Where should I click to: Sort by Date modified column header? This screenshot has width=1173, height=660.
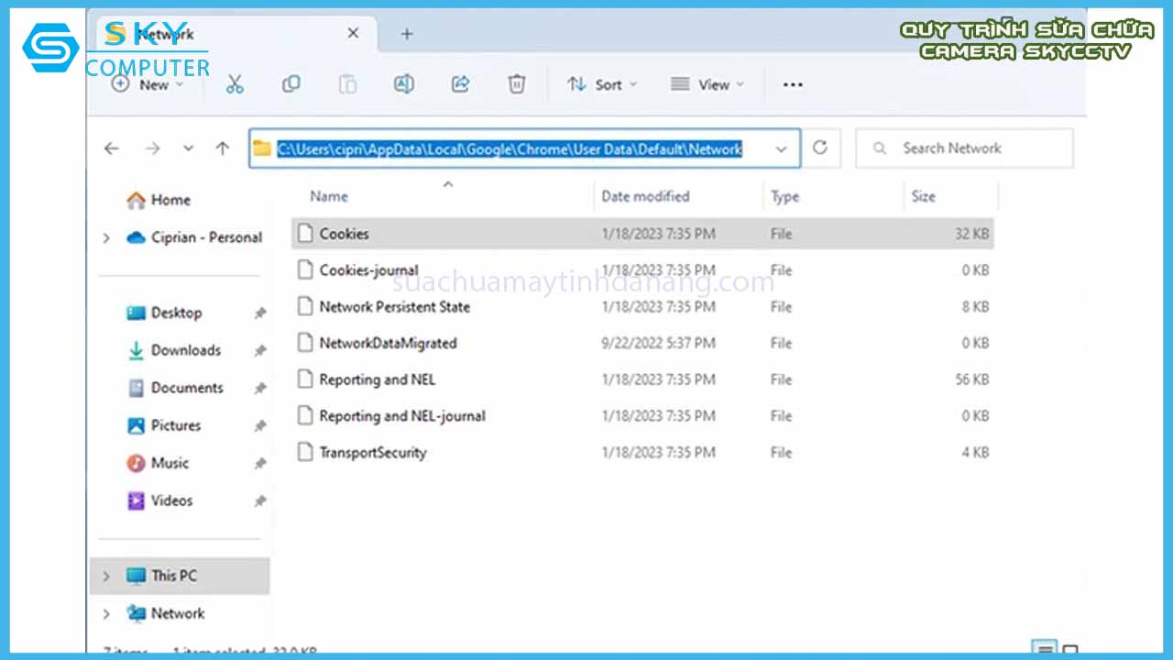coord(645,196)
